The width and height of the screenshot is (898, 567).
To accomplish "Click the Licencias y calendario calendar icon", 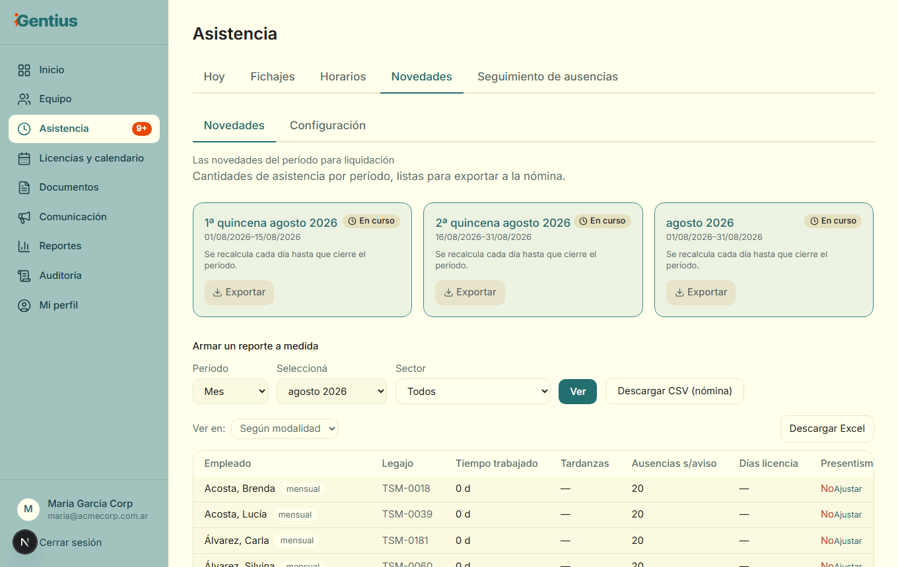I will tap(24, 158).
